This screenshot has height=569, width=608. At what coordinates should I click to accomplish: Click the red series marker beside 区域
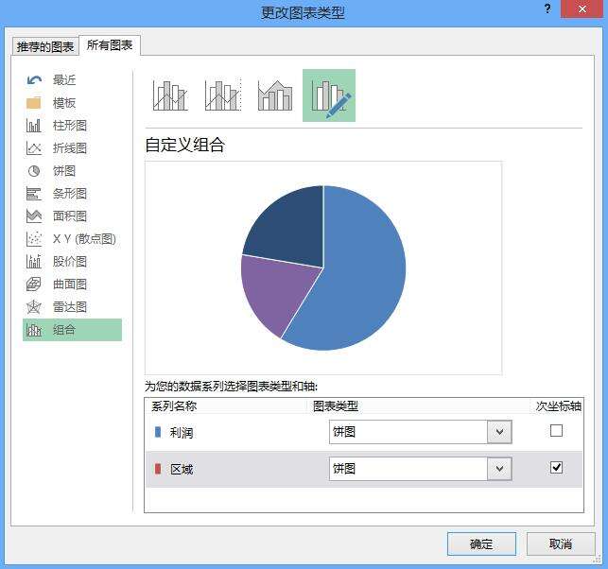click(158, 469)
